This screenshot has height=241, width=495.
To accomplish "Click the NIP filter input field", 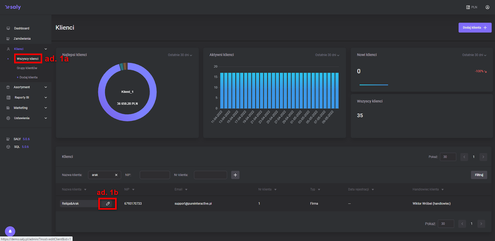I will point(155,175).
